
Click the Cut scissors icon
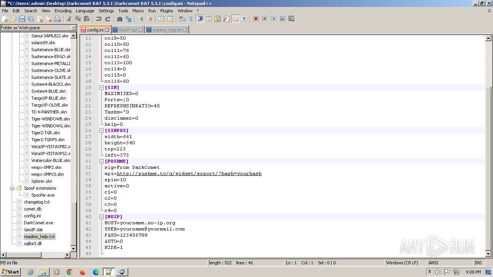pyautogui.click(x=69, y=19)
